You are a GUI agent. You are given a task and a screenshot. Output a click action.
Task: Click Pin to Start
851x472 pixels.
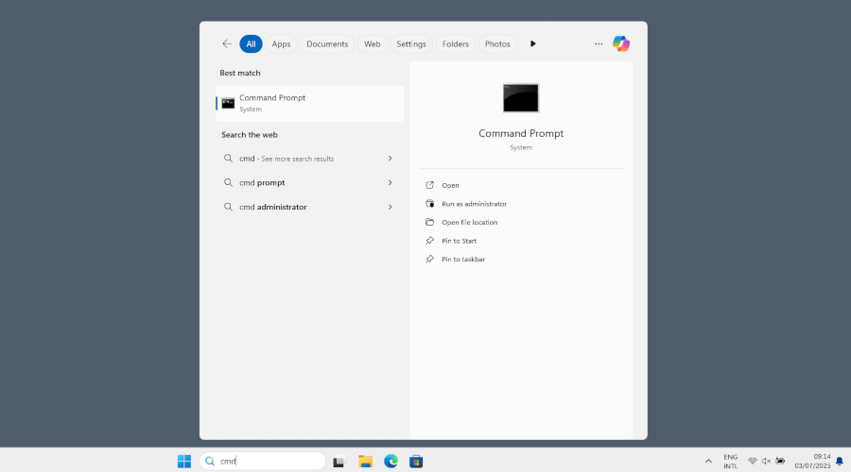pyautogui.click(x=460, y=241)
